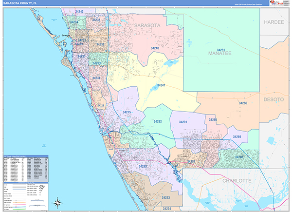This screenshot has width=292, height=212.
Task: Select ZIP code label 34231
Action: click(81, 57)
